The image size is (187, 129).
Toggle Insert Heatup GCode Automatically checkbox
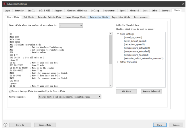pyautogui.click(x=10, y=91)
